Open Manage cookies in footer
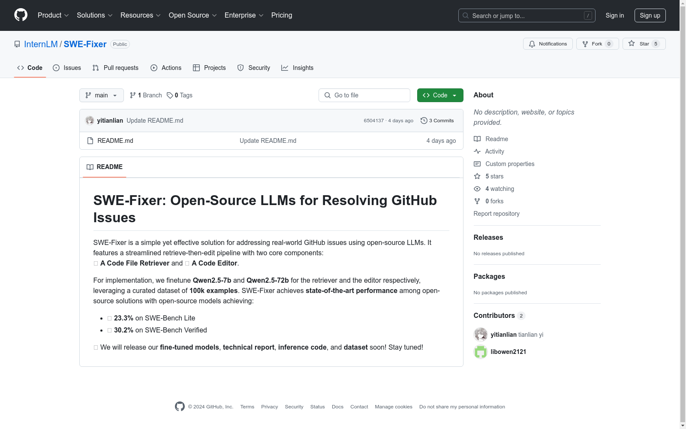This screenshot has height=429, width=686. point(394,407)
